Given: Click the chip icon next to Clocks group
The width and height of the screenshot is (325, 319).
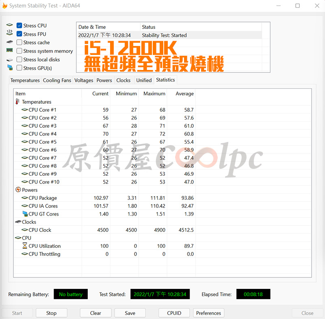Looking at the screenshot, I should pos(18,222).
